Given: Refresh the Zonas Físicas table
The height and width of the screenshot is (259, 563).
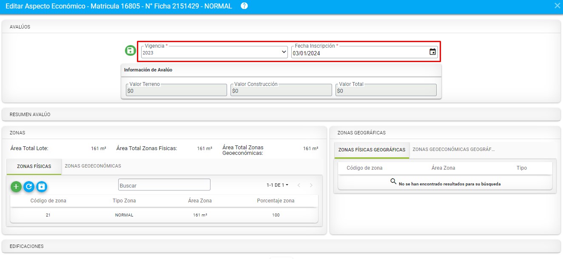Looking at the screenshot, I should tap(29, 186).
